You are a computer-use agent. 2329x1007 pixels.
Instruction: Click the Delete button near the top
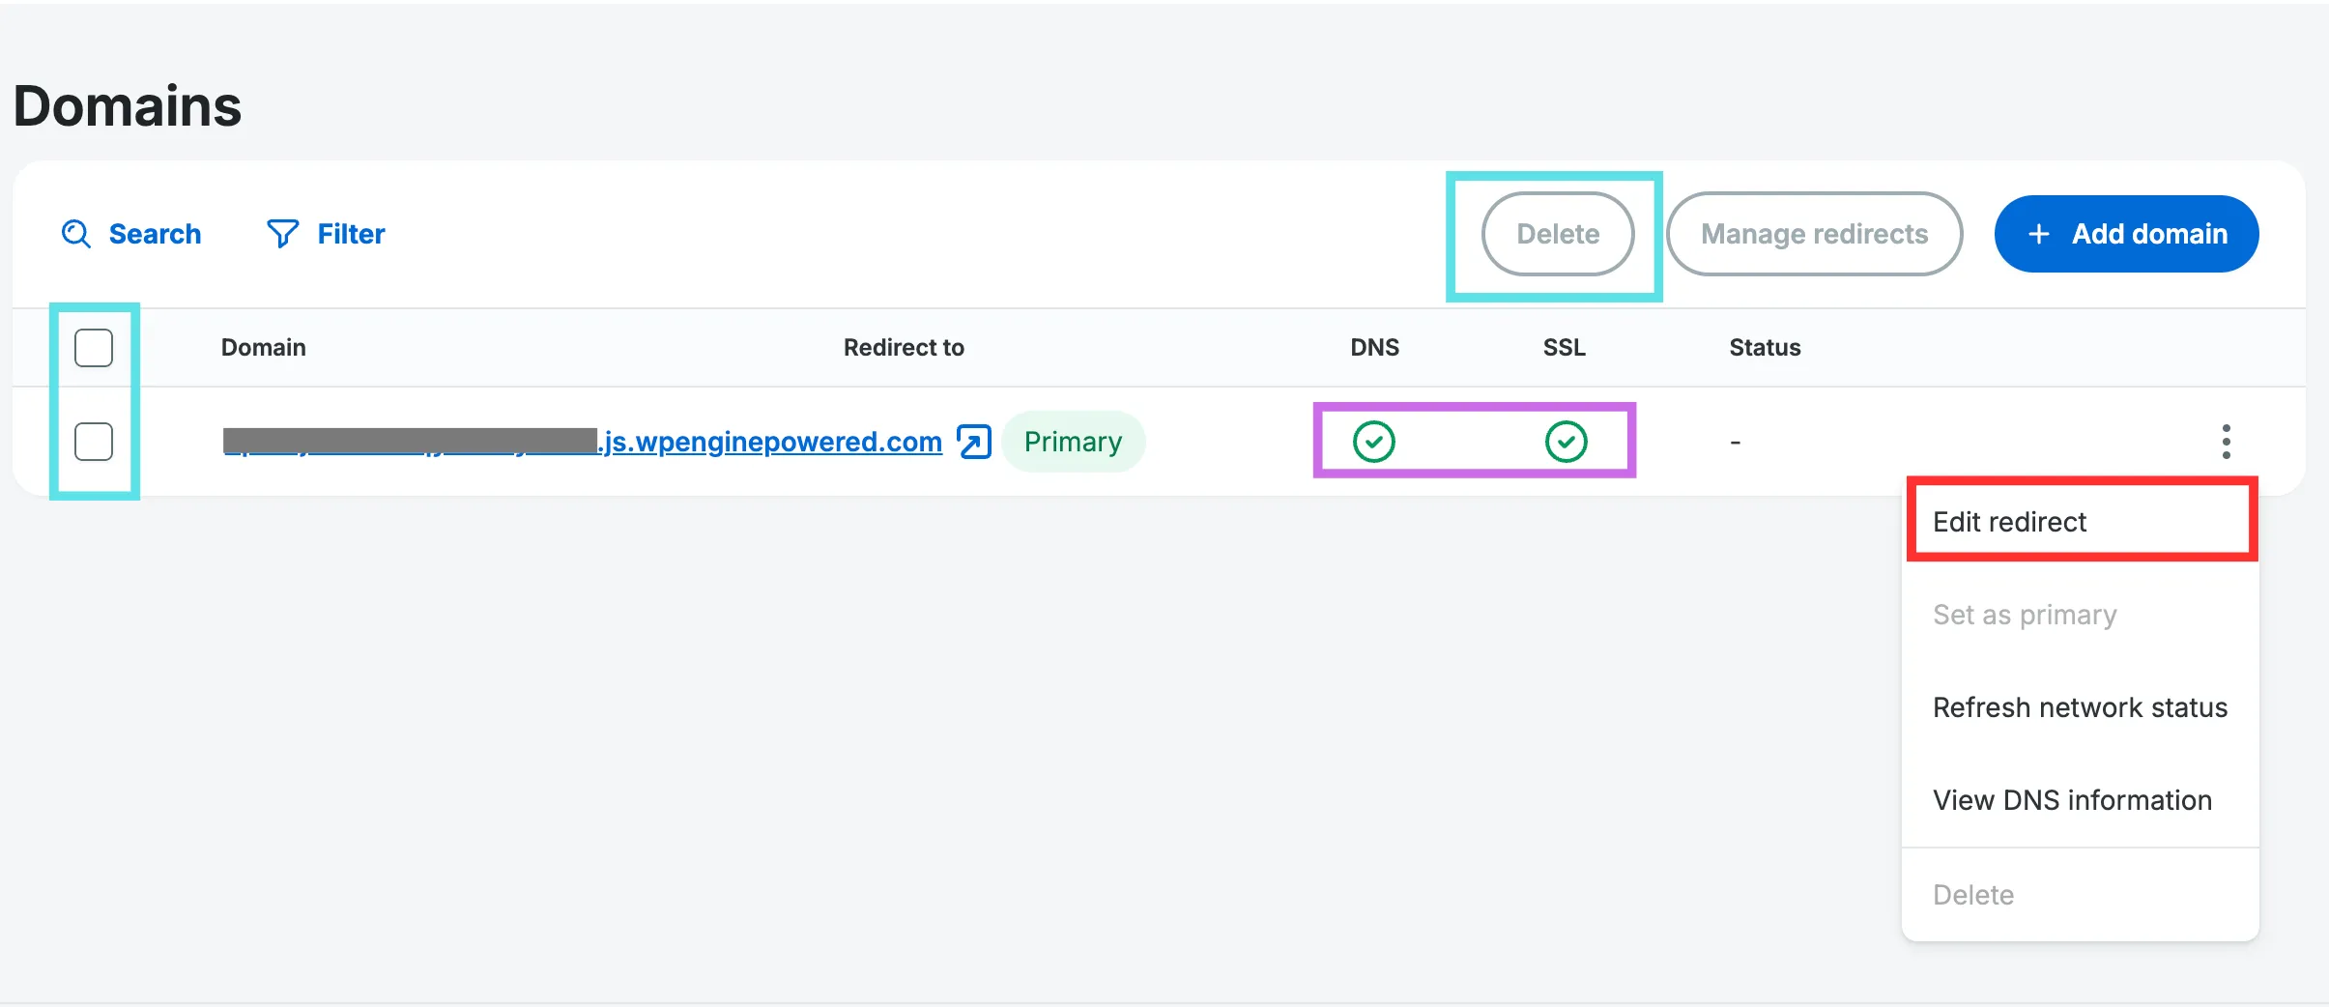(x=1556, y=233)
